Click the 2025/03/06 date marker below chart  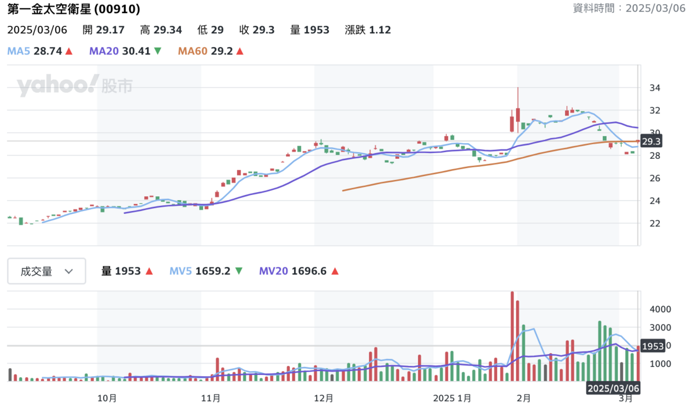(x=614, y=388)
